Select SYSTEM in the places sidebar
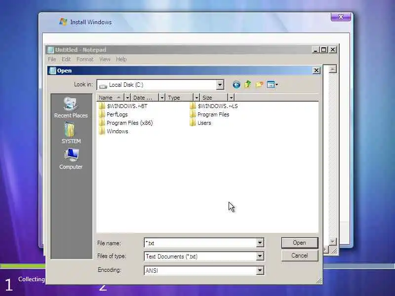The height and width of the screenshot is (296, 395). (x=71, y=133)
